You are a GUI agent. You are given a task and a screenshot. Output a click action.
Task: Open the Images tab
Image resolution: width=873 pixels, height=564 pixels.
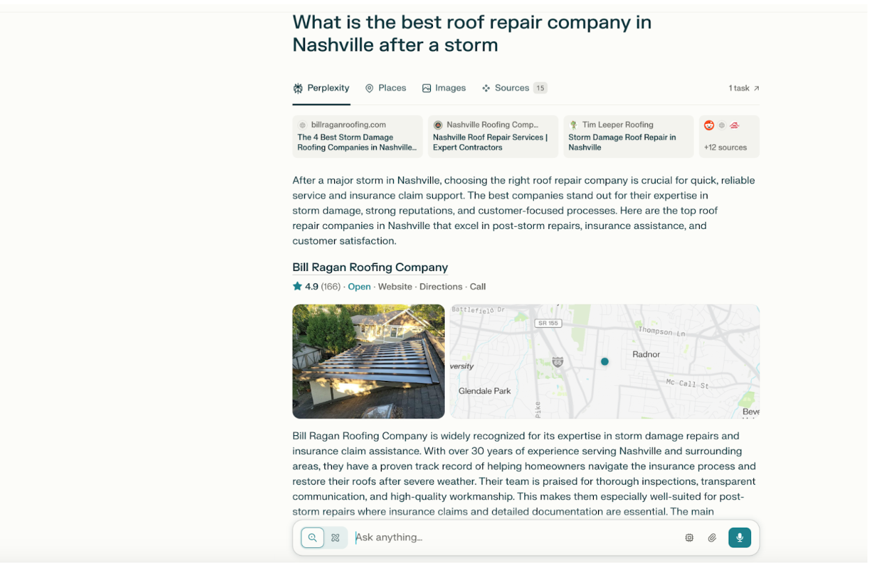[x=443, y=88]
